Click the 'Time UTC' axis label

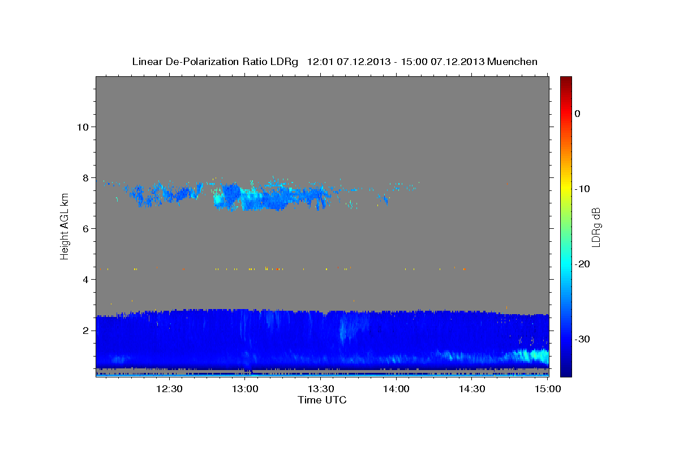(322, 400)
